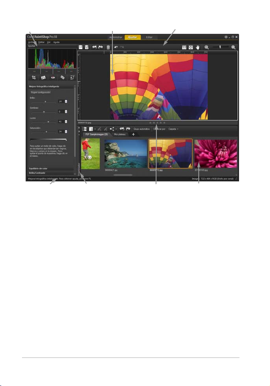This screenshot has width=270, height=386.
Task: Select the hot air balloon thumbnail
Action: click(x=170, y=154)
